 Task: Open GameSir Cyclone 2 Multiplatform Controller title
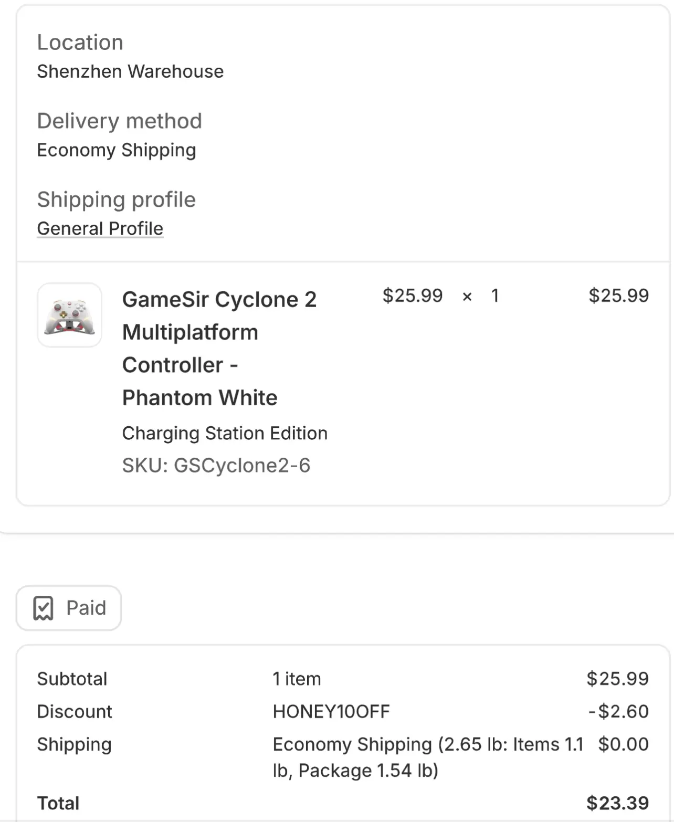pos(219,348)
